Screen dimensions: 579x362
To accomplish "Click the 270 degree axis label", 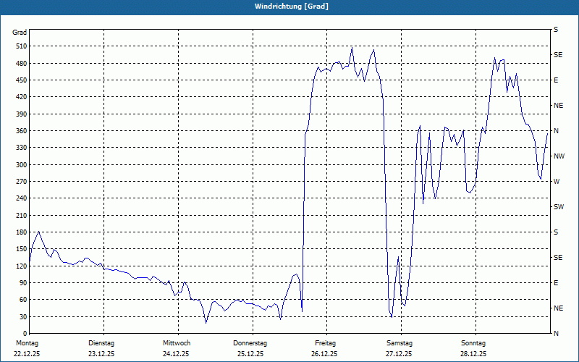I will click(x=20, y=182).
